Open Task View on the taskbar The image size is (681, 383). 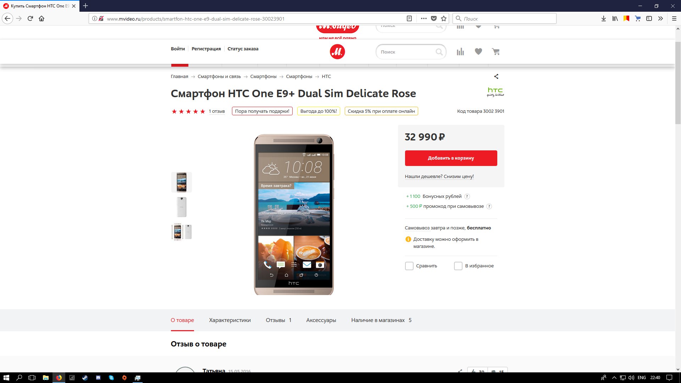[32, 378]
